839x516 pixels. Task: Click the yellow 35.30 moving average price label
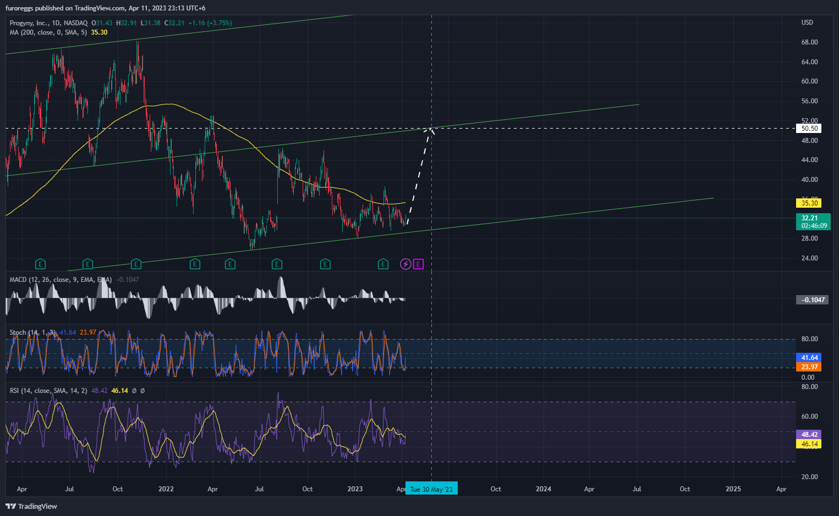(809, 203)
